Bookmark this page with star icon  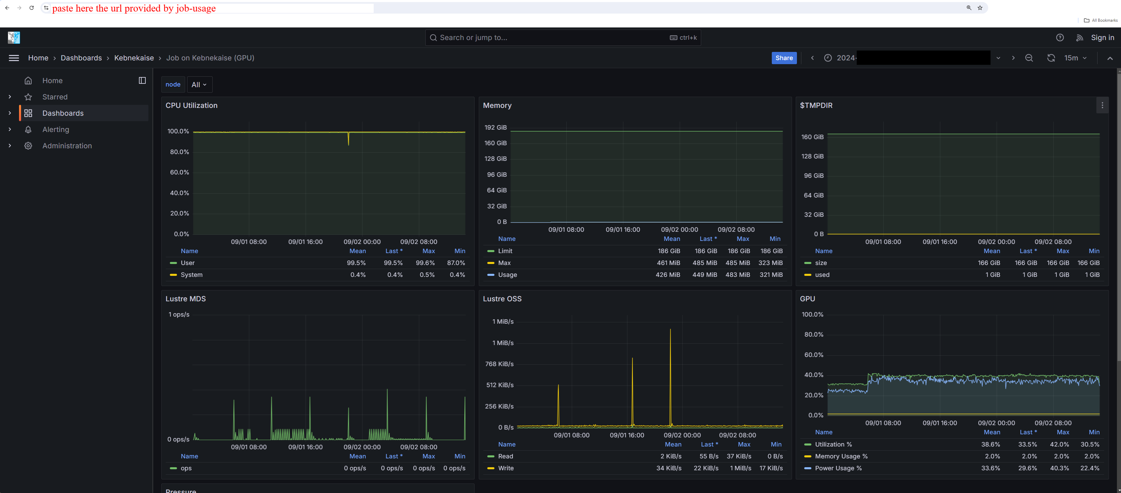tap(980, 8)
